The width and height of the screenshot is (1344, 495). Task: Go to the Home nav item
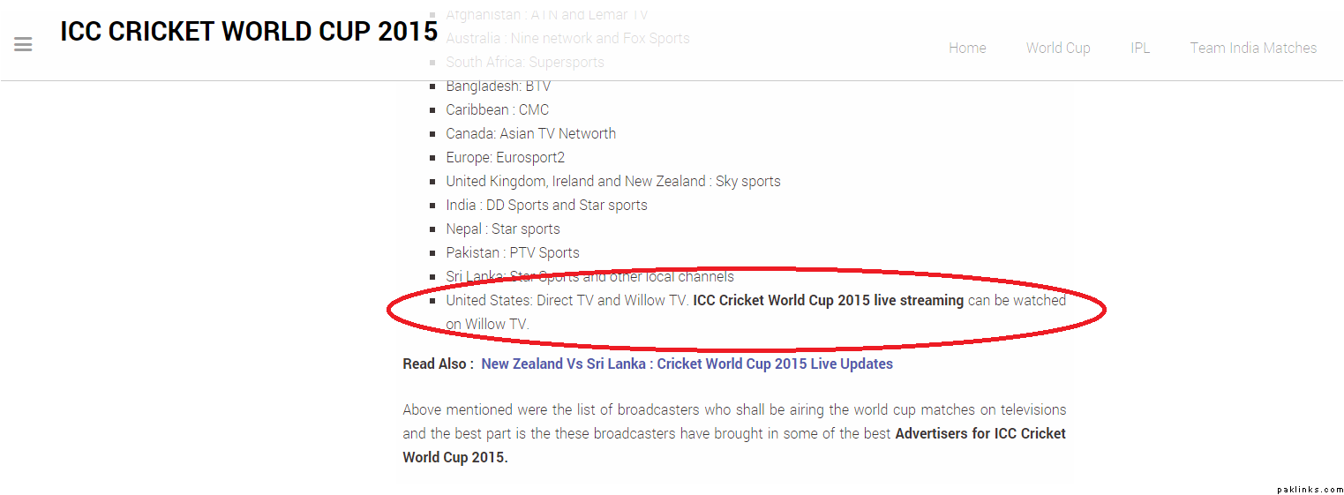coord(967,49)
